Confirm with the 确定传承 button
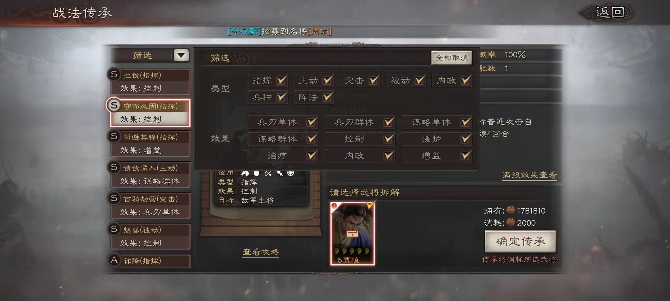 pyautogui.click(x=521, y=241)
